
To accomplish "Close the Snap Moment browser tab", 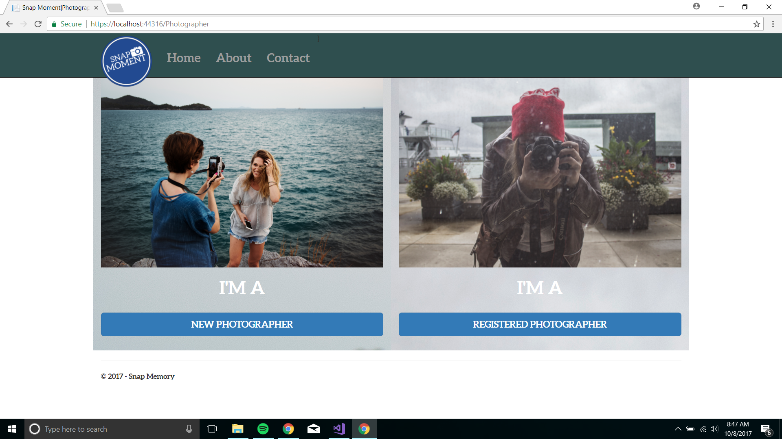I will 96,8.
